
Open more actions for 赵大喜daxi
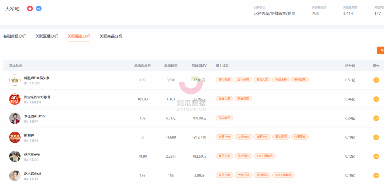point(376,175)
